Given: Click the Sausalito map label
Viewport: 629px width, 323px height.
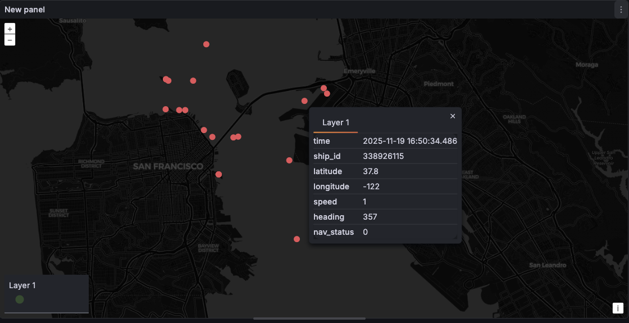Looking at the screenshot, I should (x=72, y=20).
